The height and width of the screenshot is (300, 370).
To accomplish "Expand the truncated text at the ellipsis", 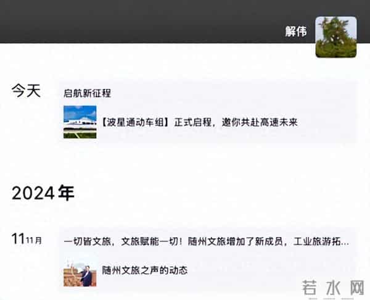I will pos(345,243).
